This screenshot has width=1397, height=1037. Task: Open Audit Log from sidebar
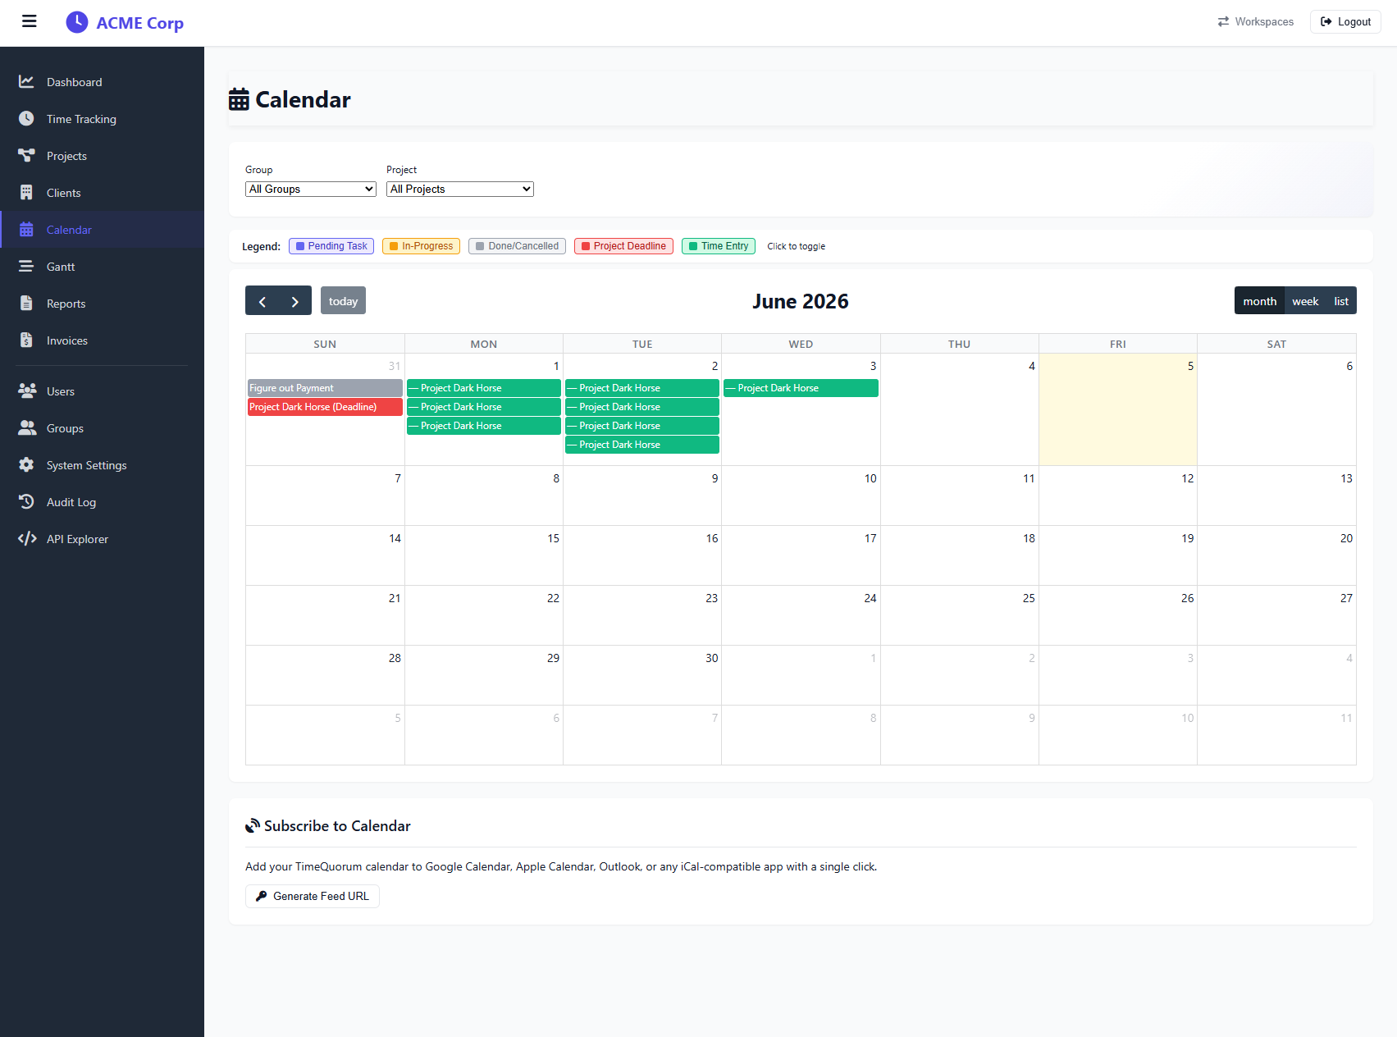click(x=102, y=502)
